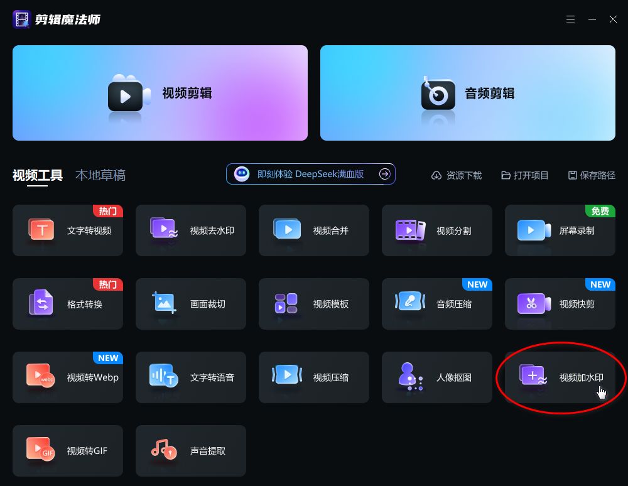Click the 视频转GIF tool icon
This screenshot has width=628, height=486.
(40, 449)
